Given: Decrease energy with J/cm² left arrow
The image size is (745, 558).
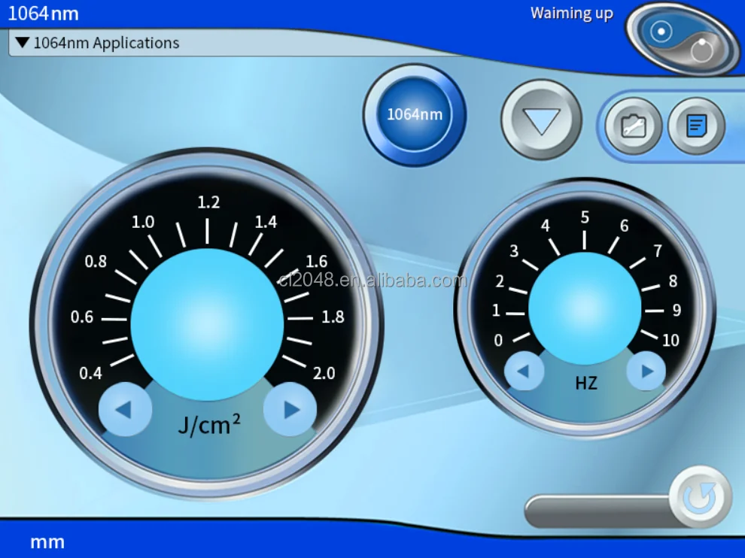Looking at the screenshot, I should click(125, 409).
